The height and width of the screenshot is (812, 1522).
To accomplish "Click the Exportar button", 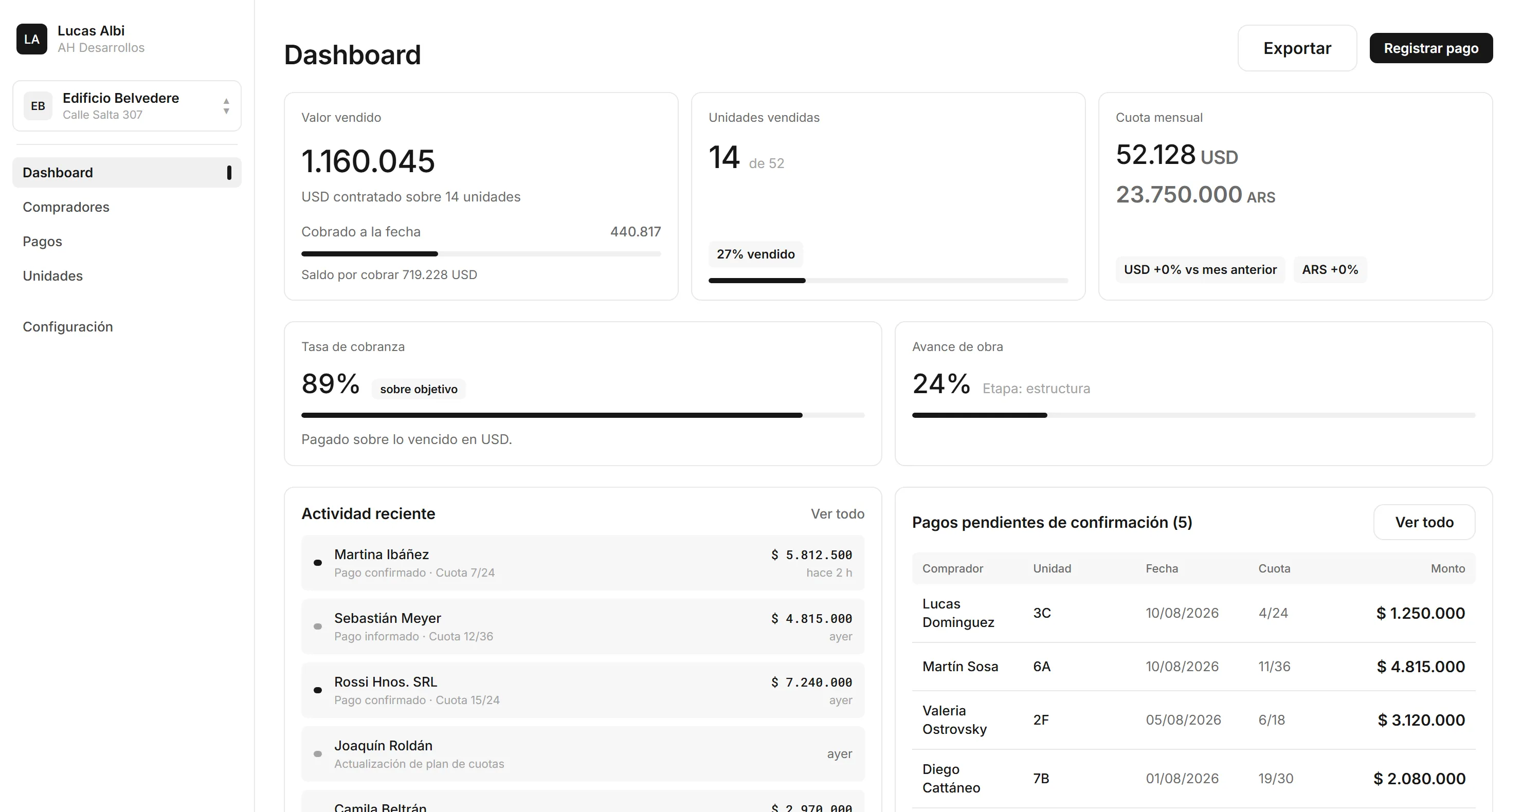I will 1297,48.
